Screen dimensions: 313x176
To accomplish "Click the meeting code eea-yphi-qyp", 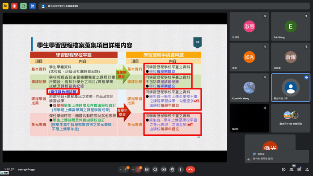I will click(26, 169).
